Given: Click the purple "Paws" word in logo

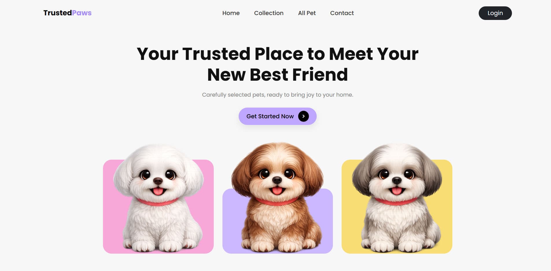Looking at the screenshot, I should point(82,13).
